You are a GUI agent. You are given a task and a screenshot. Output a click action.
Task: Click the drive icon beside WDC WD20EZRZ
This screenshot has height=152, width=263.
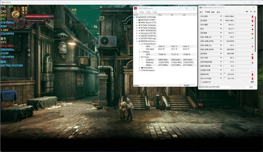[x=139, y=31]
